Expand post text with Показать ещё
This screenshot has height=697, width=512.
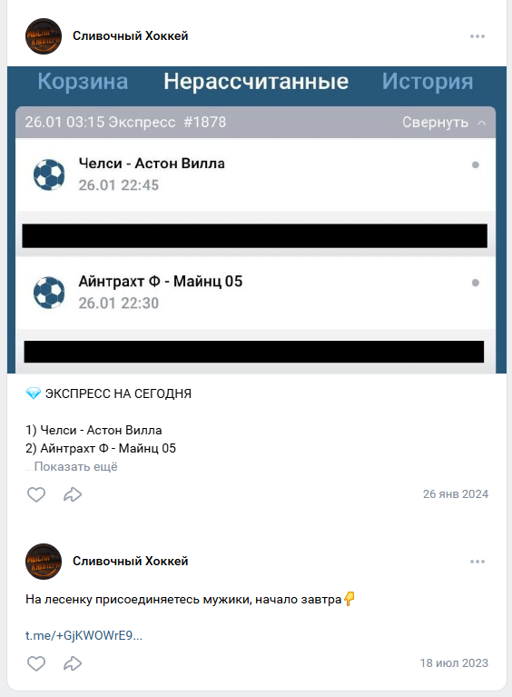pos(76,467)
